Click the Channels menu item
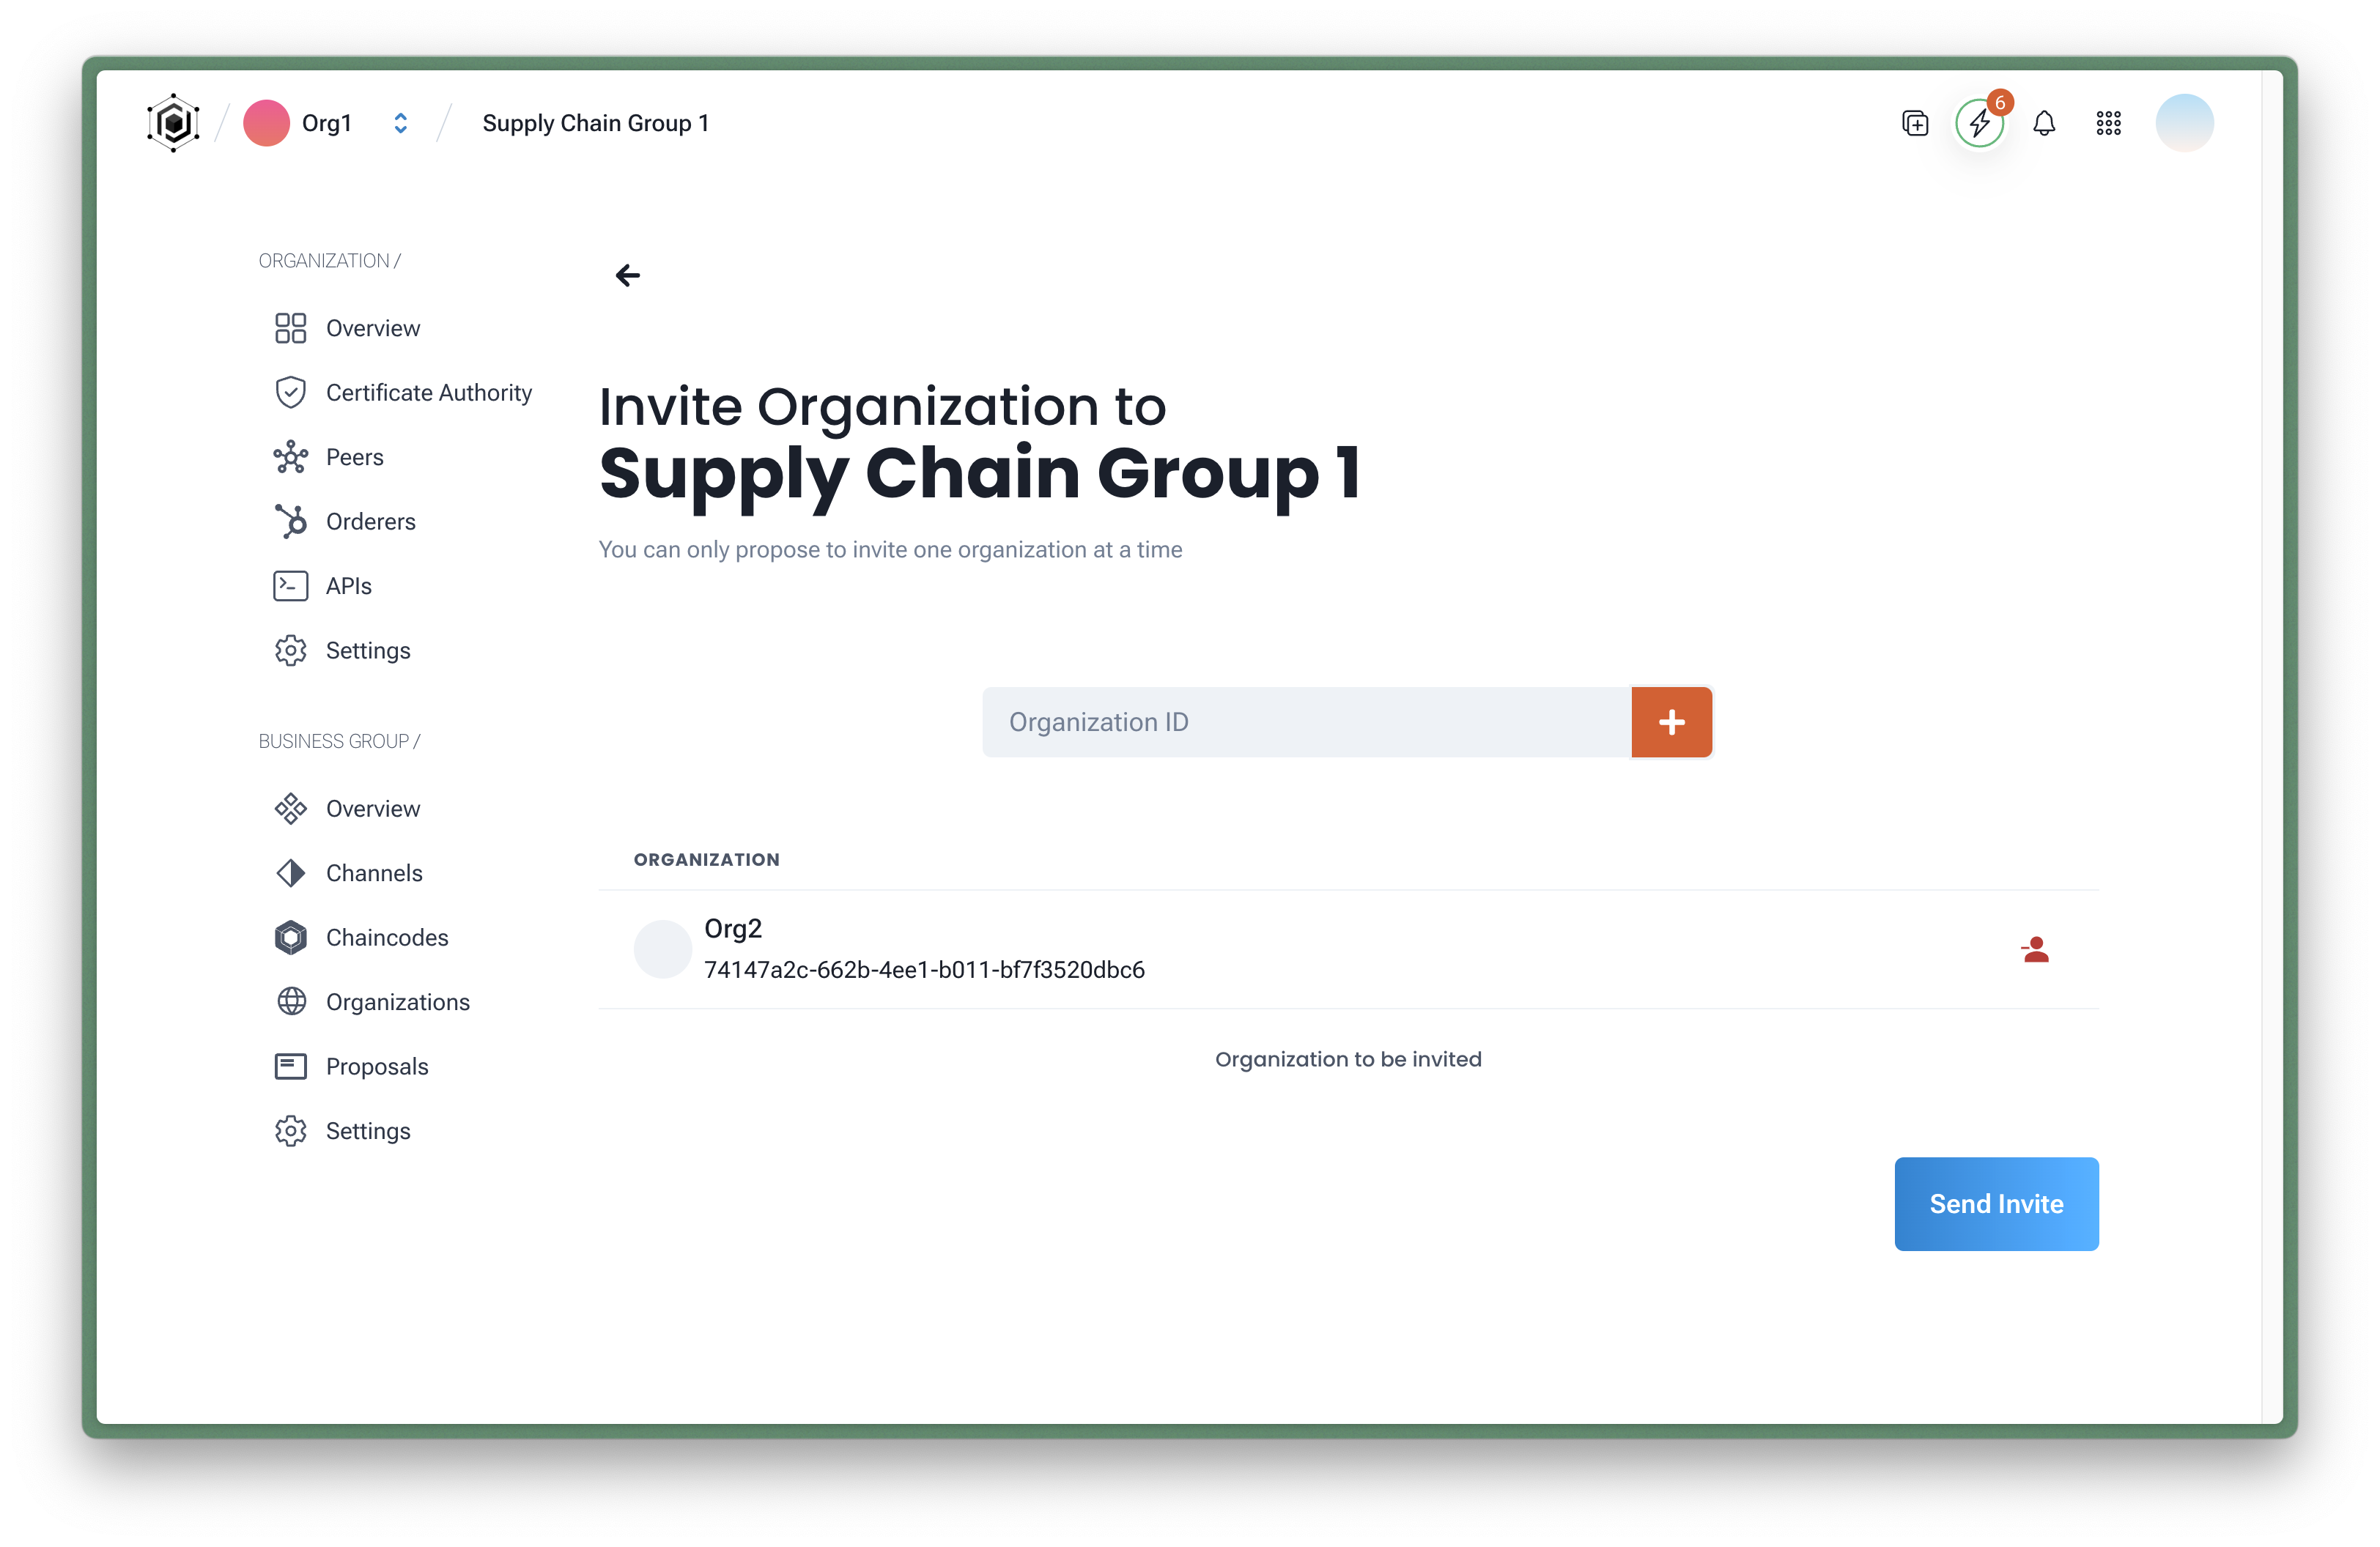2380x1547 pixels. [x=373, y=872]
